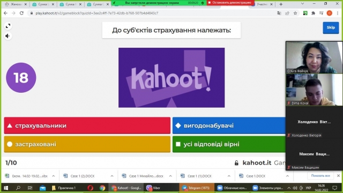Switch the УКР keyboard language

308,188
